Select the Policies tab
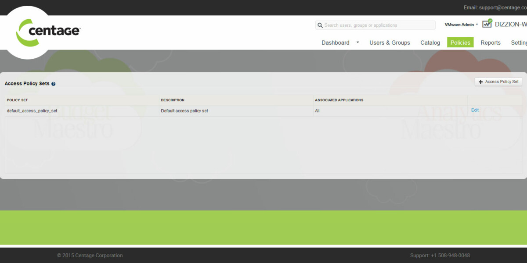Image resolution: width=527 pixels, height=263 pixels. 460,43
